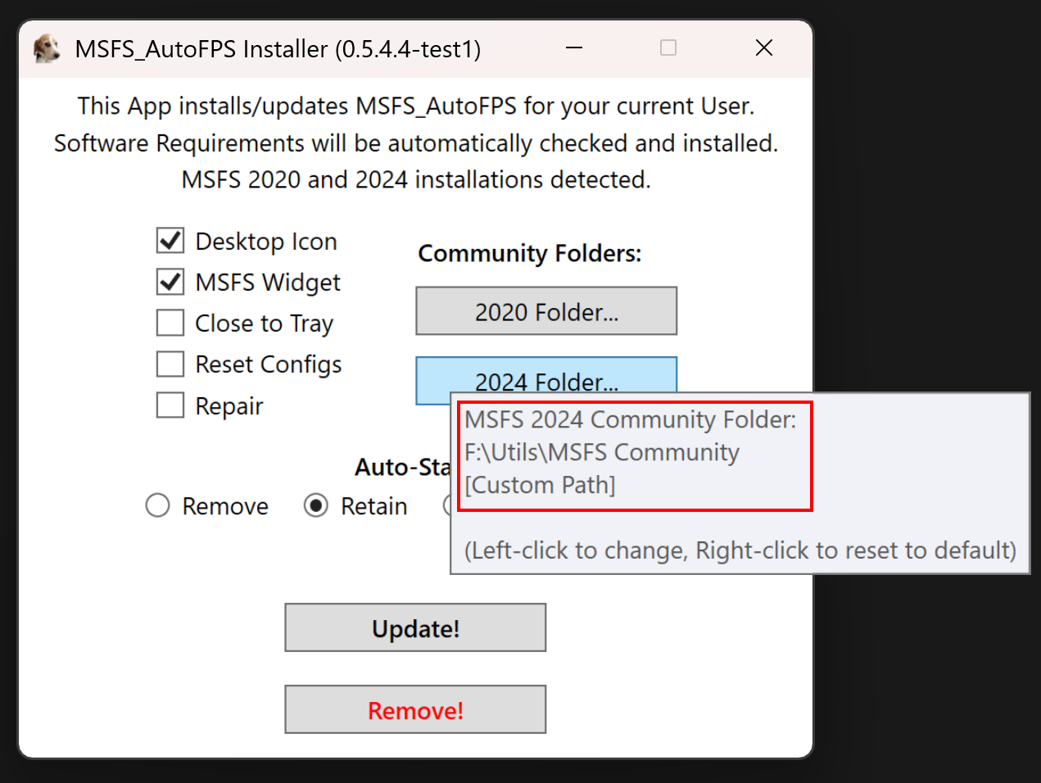This screenshot has width=1041, height=783.
Task: Click the Auto-Start section heading
Action: click(x=403, y=467)
